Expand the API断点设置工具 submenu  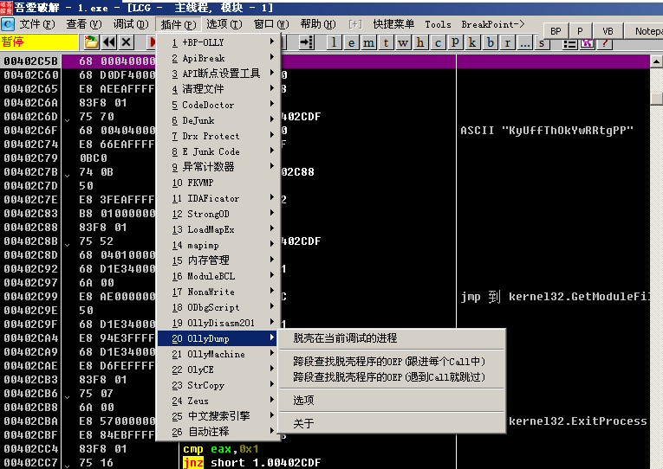(218, 74)
